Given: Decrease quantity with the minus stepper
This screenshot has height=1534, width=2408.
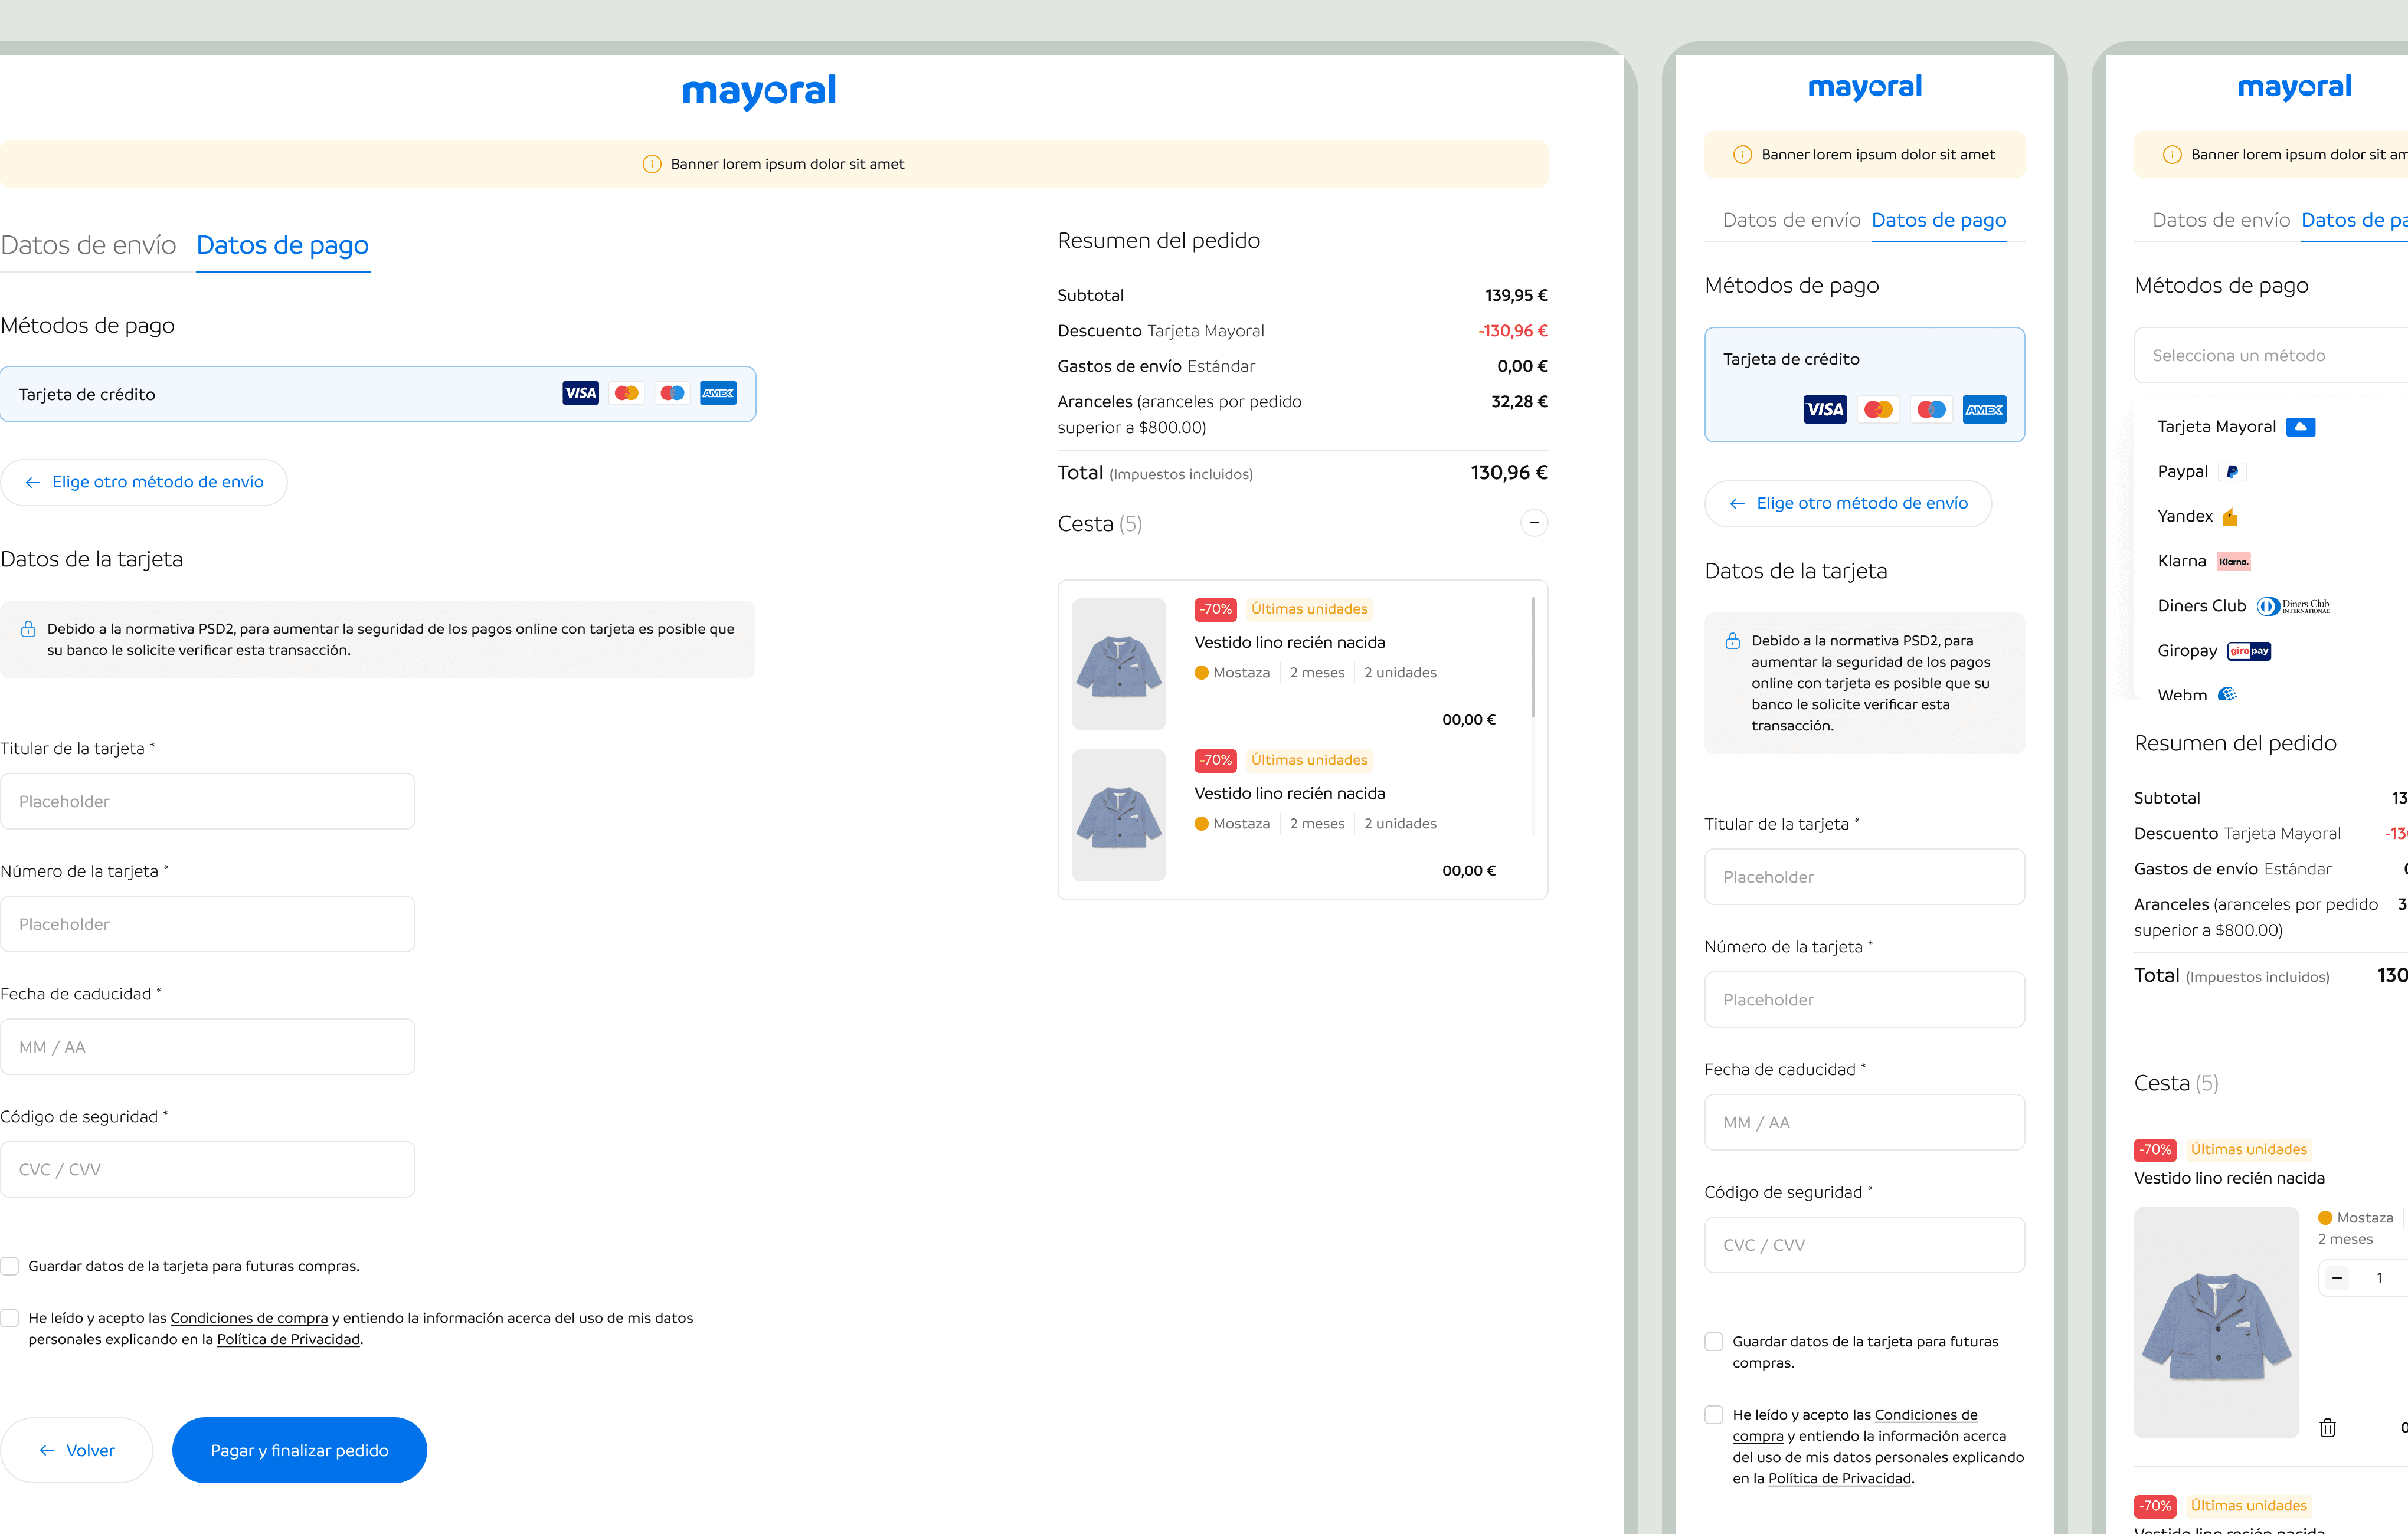Looking at the screenshot, I should 2337,1278.
